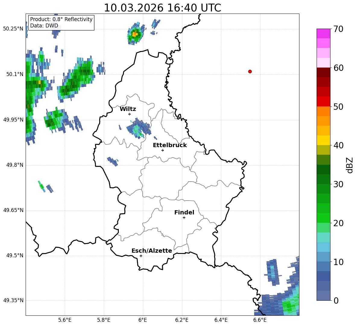Click the 70 tick on colorbar
The height and width of the screenshot is (326, 357).
[x=338, y=29]
